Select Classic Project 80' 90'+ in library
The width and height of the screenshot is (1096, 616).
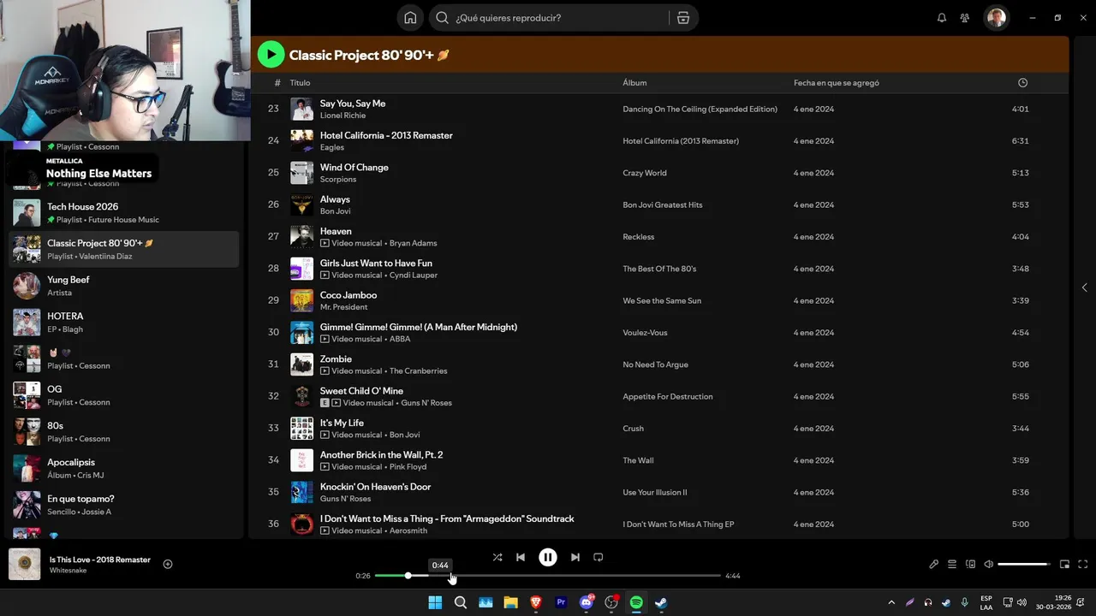tap(124, 249)
